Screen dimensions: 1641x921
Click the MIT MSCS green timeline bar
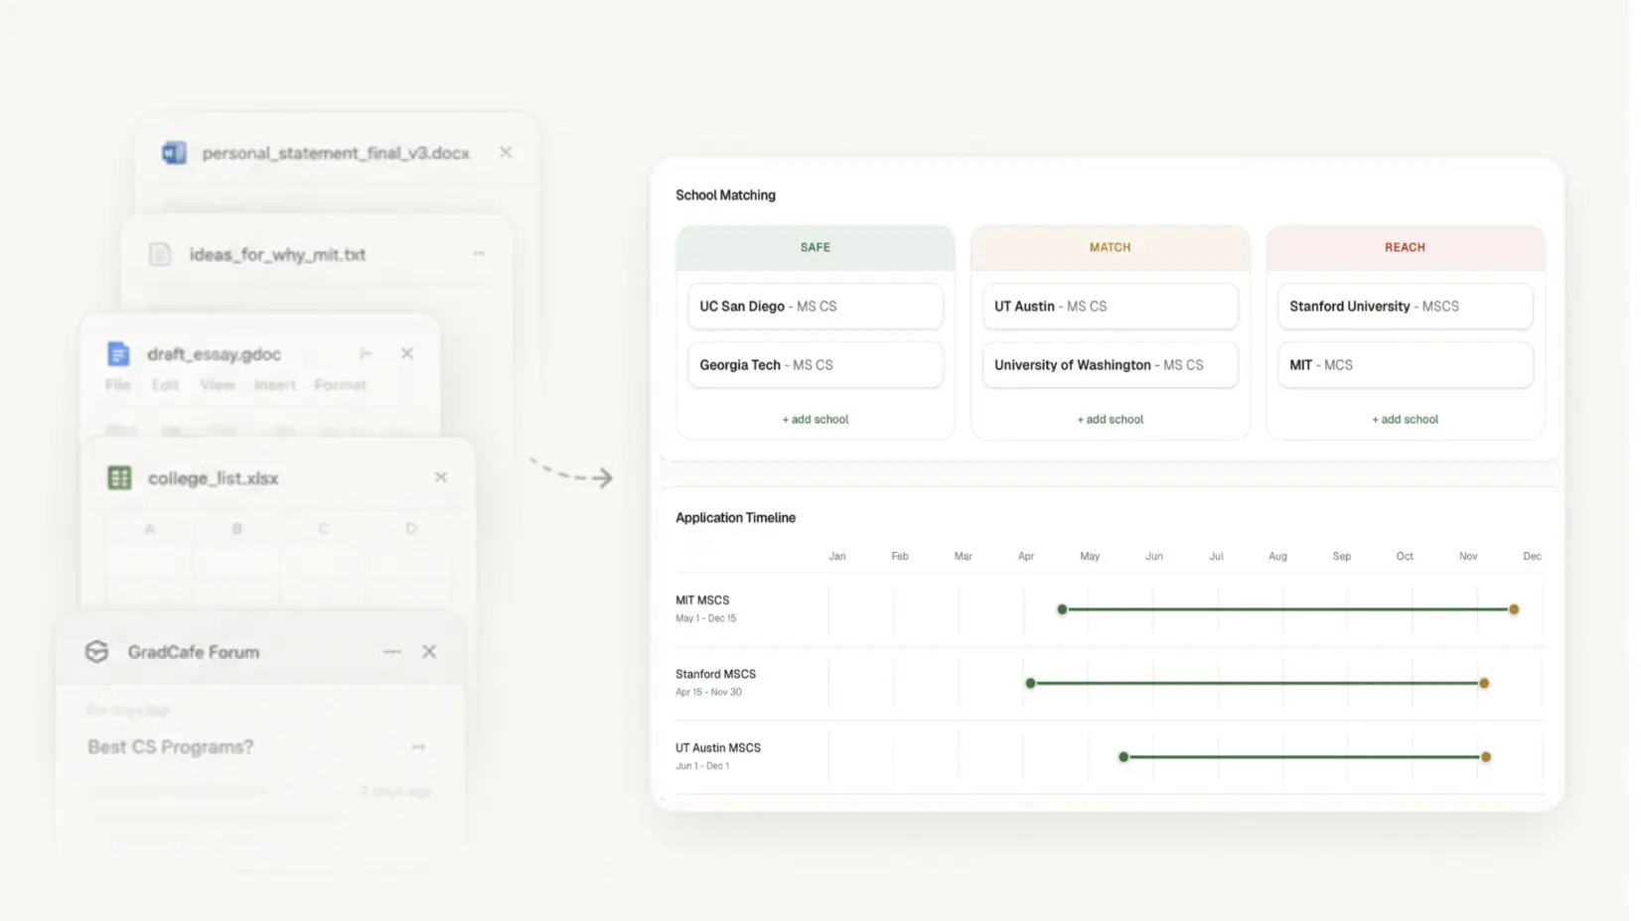coord(1287,609)
